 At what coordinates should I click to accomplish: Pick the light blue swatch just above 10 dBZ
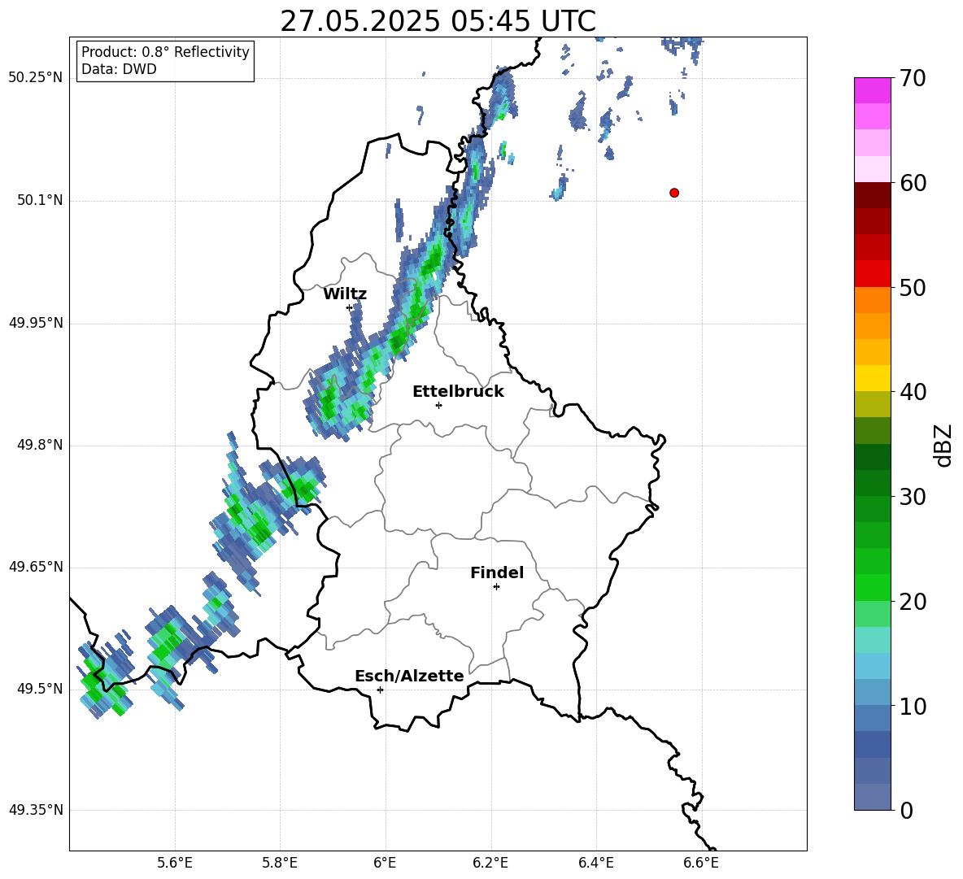872,693
